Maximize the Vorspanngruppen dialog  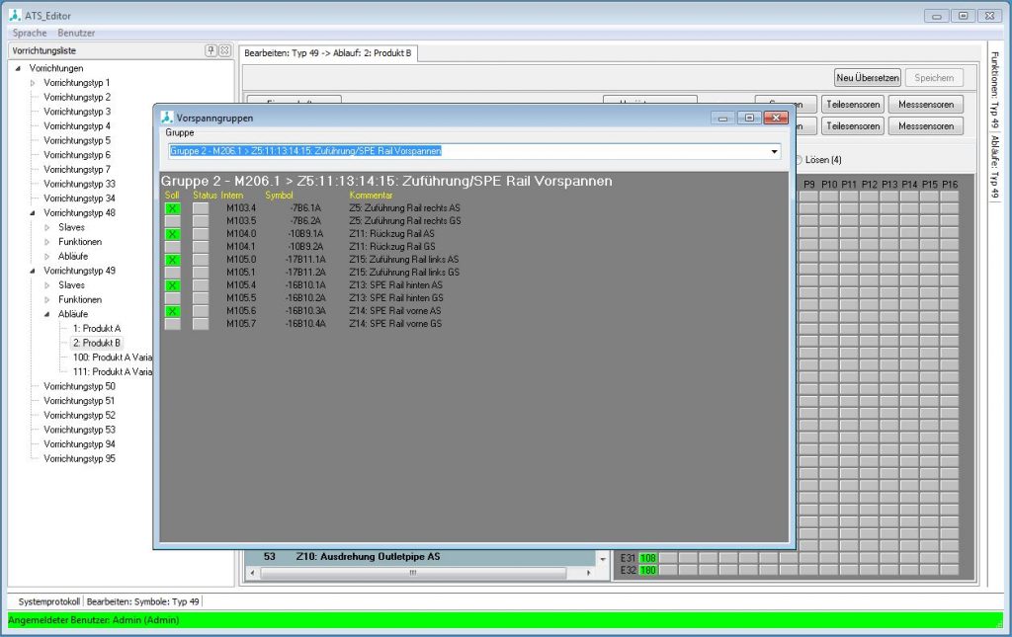(x=749, y=118)
